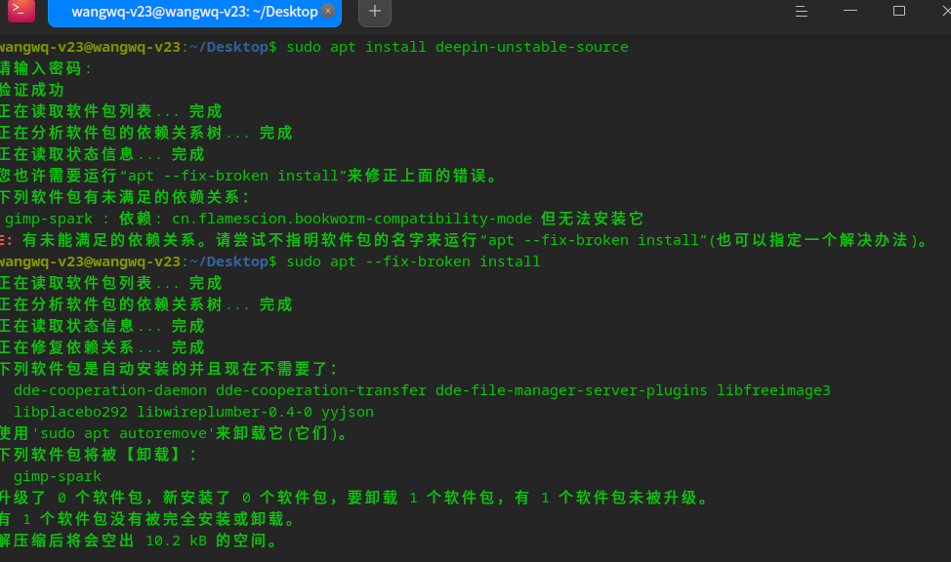Maximize the terminal window
This screenshot has height=562, width=951.
pyautogui.click(x=899, y=11)
